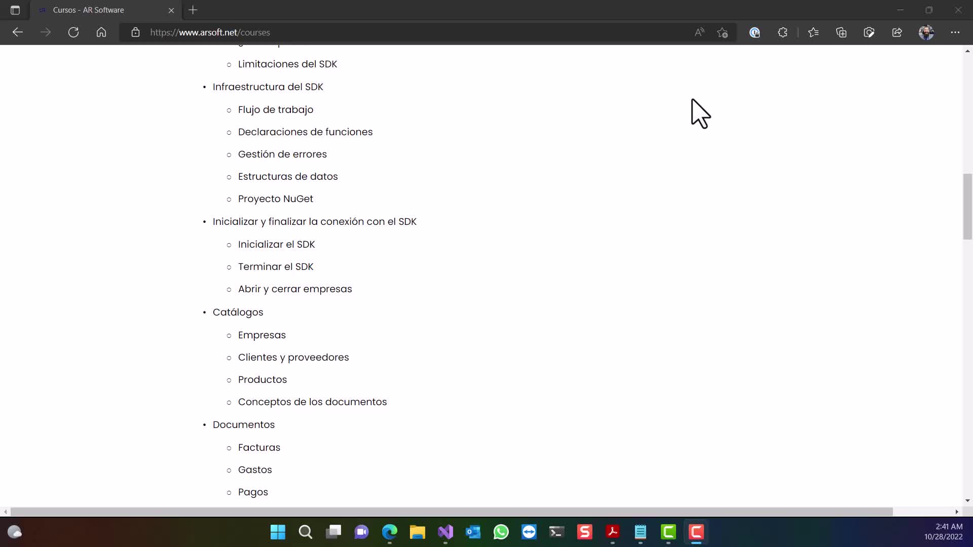Viewport: 973px width, 547px height.
Task: Open a new tab with plus
Action: tap(193, 10)
